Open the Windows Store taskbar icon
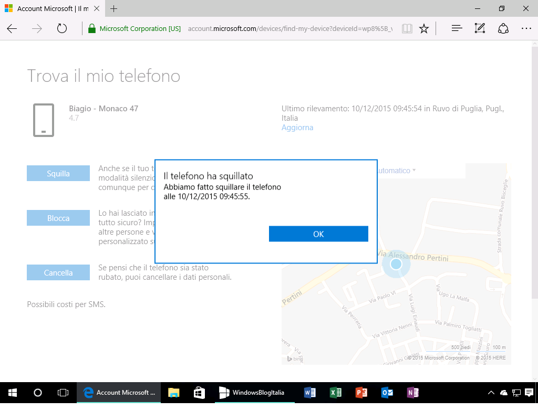The height and width of the screenshot is (411, 538). [x=199, y=393]
